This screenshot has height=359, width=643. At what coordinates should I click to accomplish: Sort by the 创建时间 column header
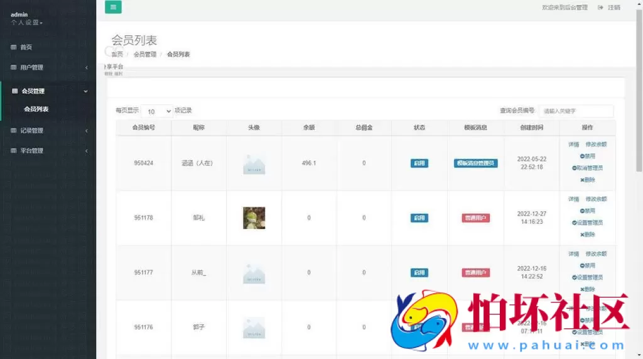[x=531, y=128]
